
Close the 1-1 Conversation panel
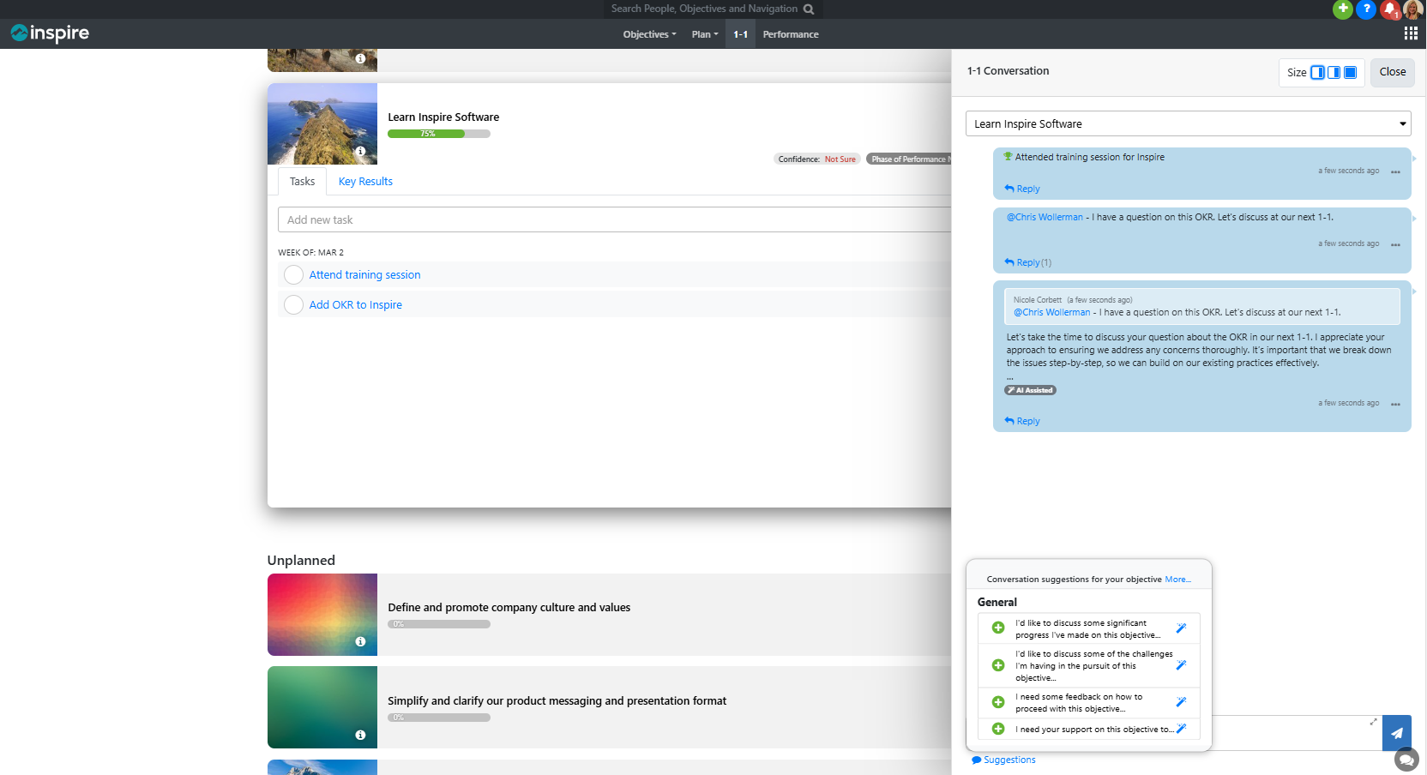click(1392, 72)
